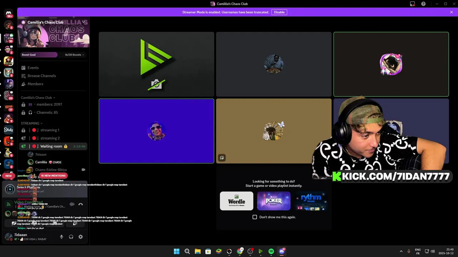Open the Help question mark icon
This screenshot has width=458, height=257.
[x=423, y=4]
